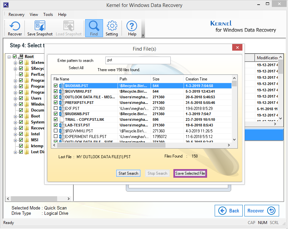Click Save Selected File button

tap(190, 173)
